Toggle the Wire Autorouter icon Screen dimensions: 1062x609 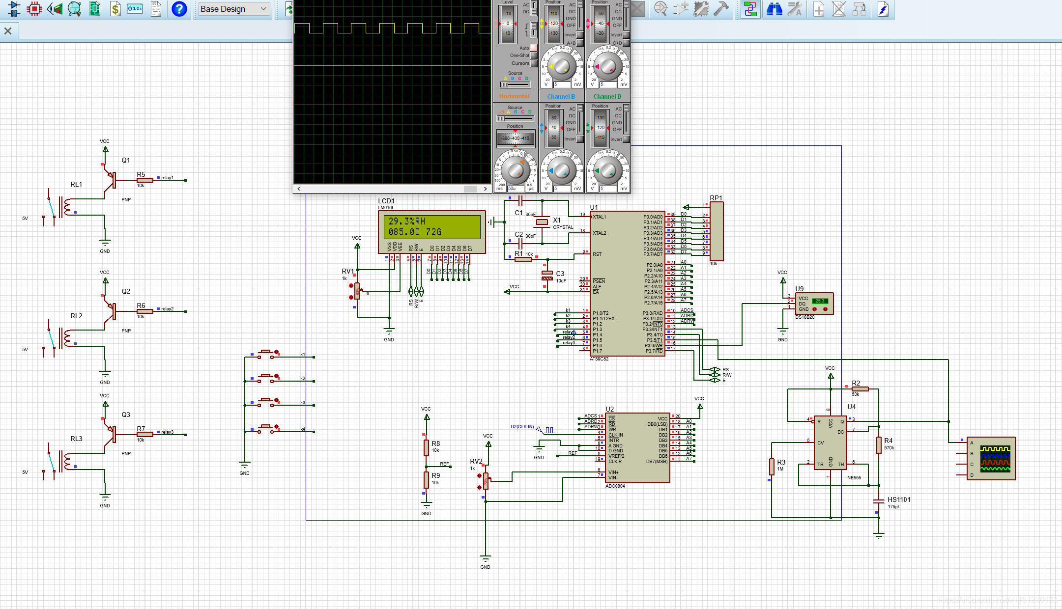coord(750,9)
